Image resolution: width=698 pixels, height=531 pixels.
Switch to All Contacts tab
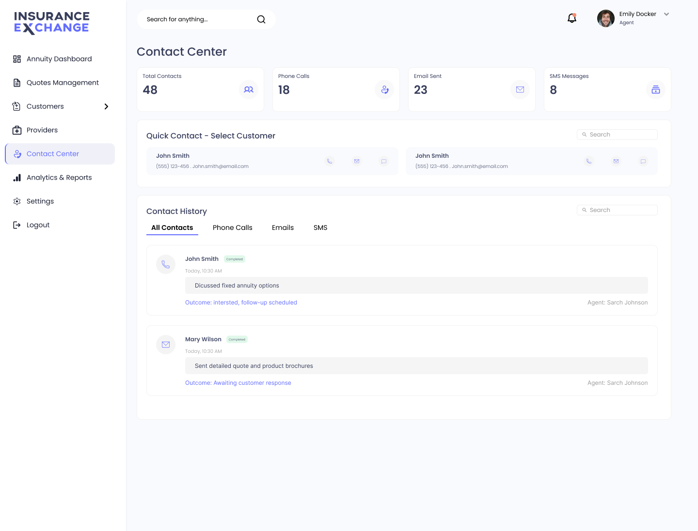pos(172,228)
